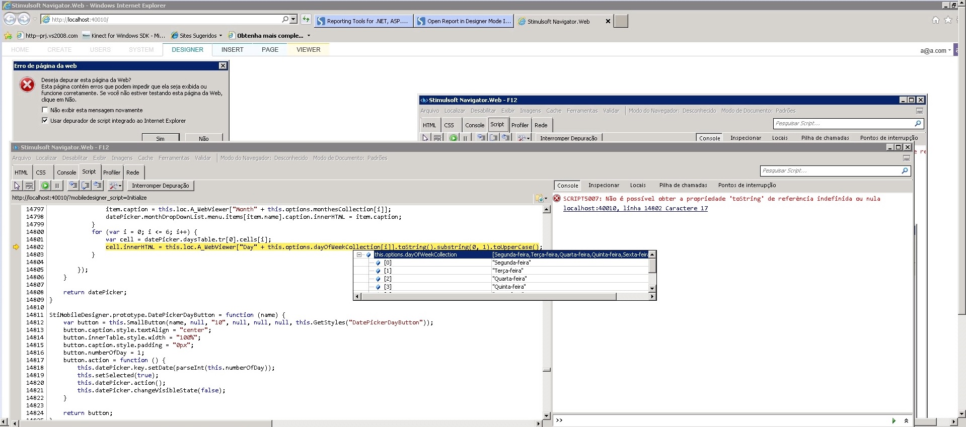Open http--prj.vs2008.com favorite link

[47, 36]
